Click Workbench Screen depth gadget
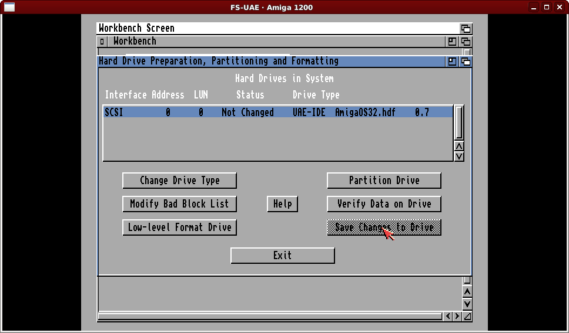Image resolution: width=569 pixels, height=333 pixels. click(466, 28)
